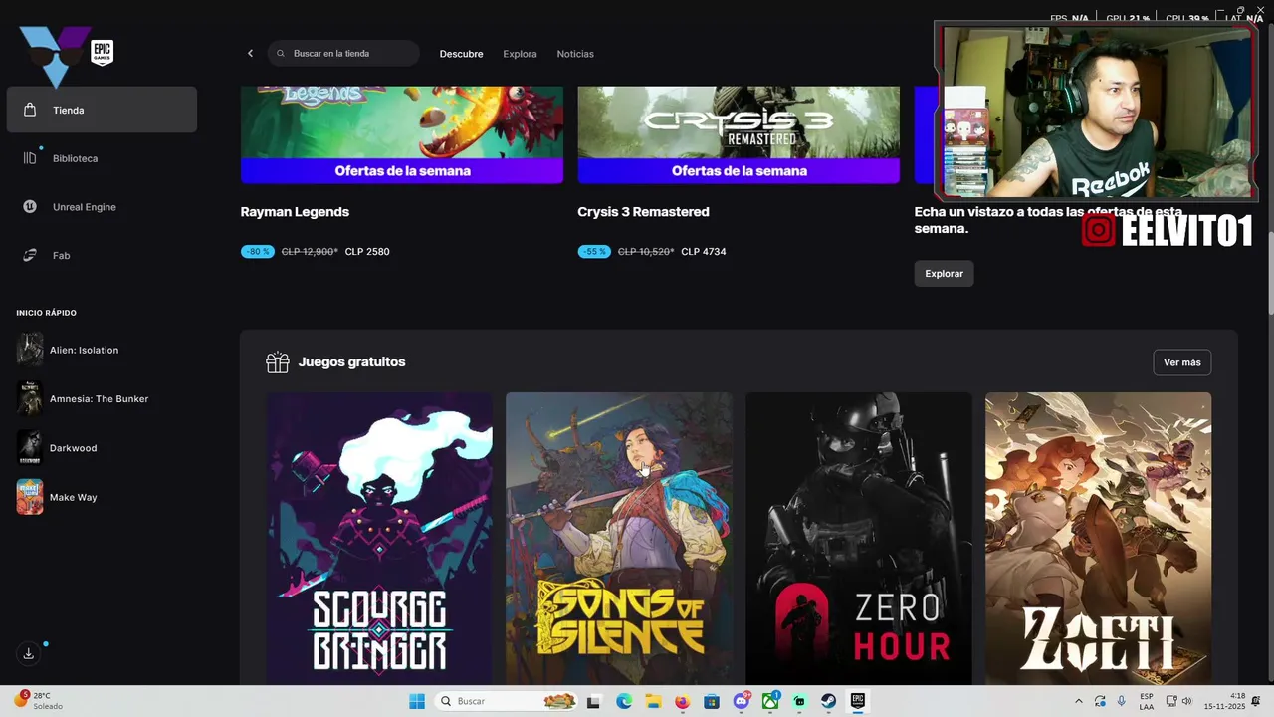The width and height of the screenshot is (1274, 717).
Task: Open the volume tray icon
Action: (x=1186, y=701)
